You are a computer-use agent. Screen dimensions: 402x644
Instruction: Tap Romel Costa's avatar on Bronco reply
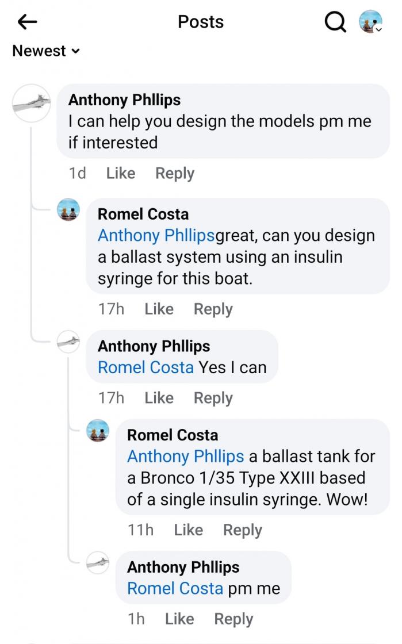pos(98,431)
